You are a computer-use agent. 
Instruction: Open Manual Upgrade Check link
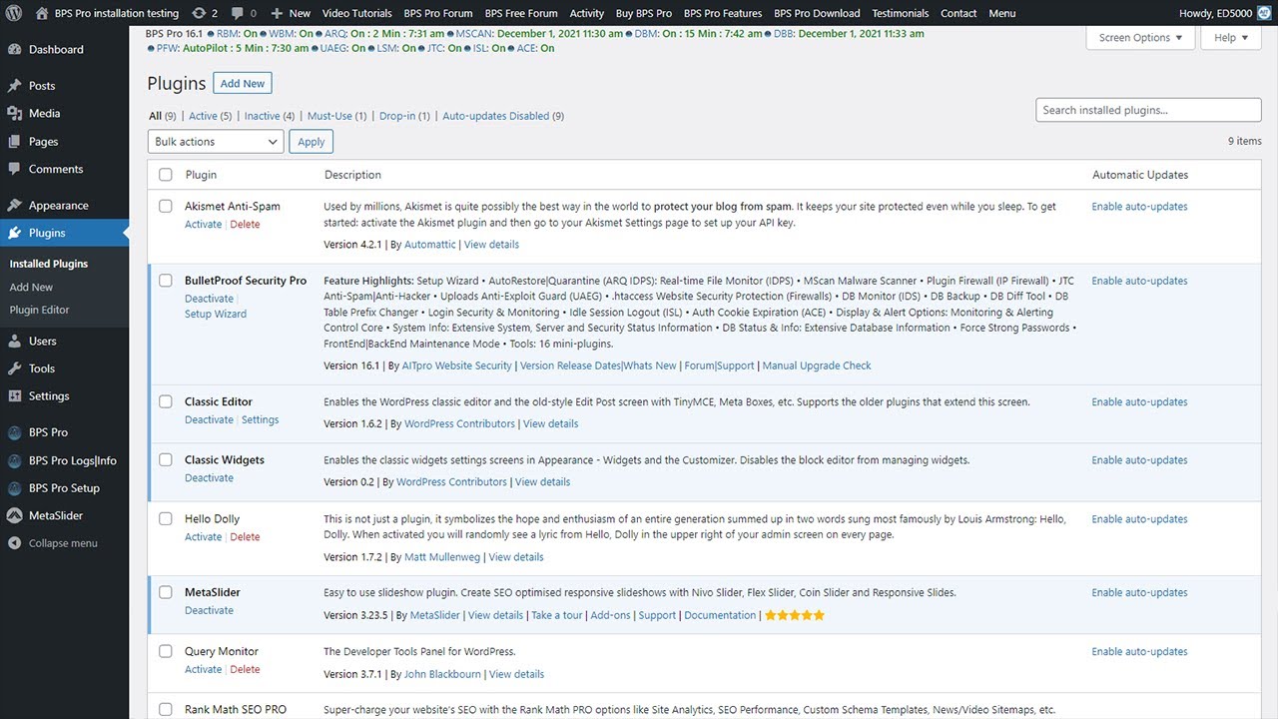pos(817,365)
